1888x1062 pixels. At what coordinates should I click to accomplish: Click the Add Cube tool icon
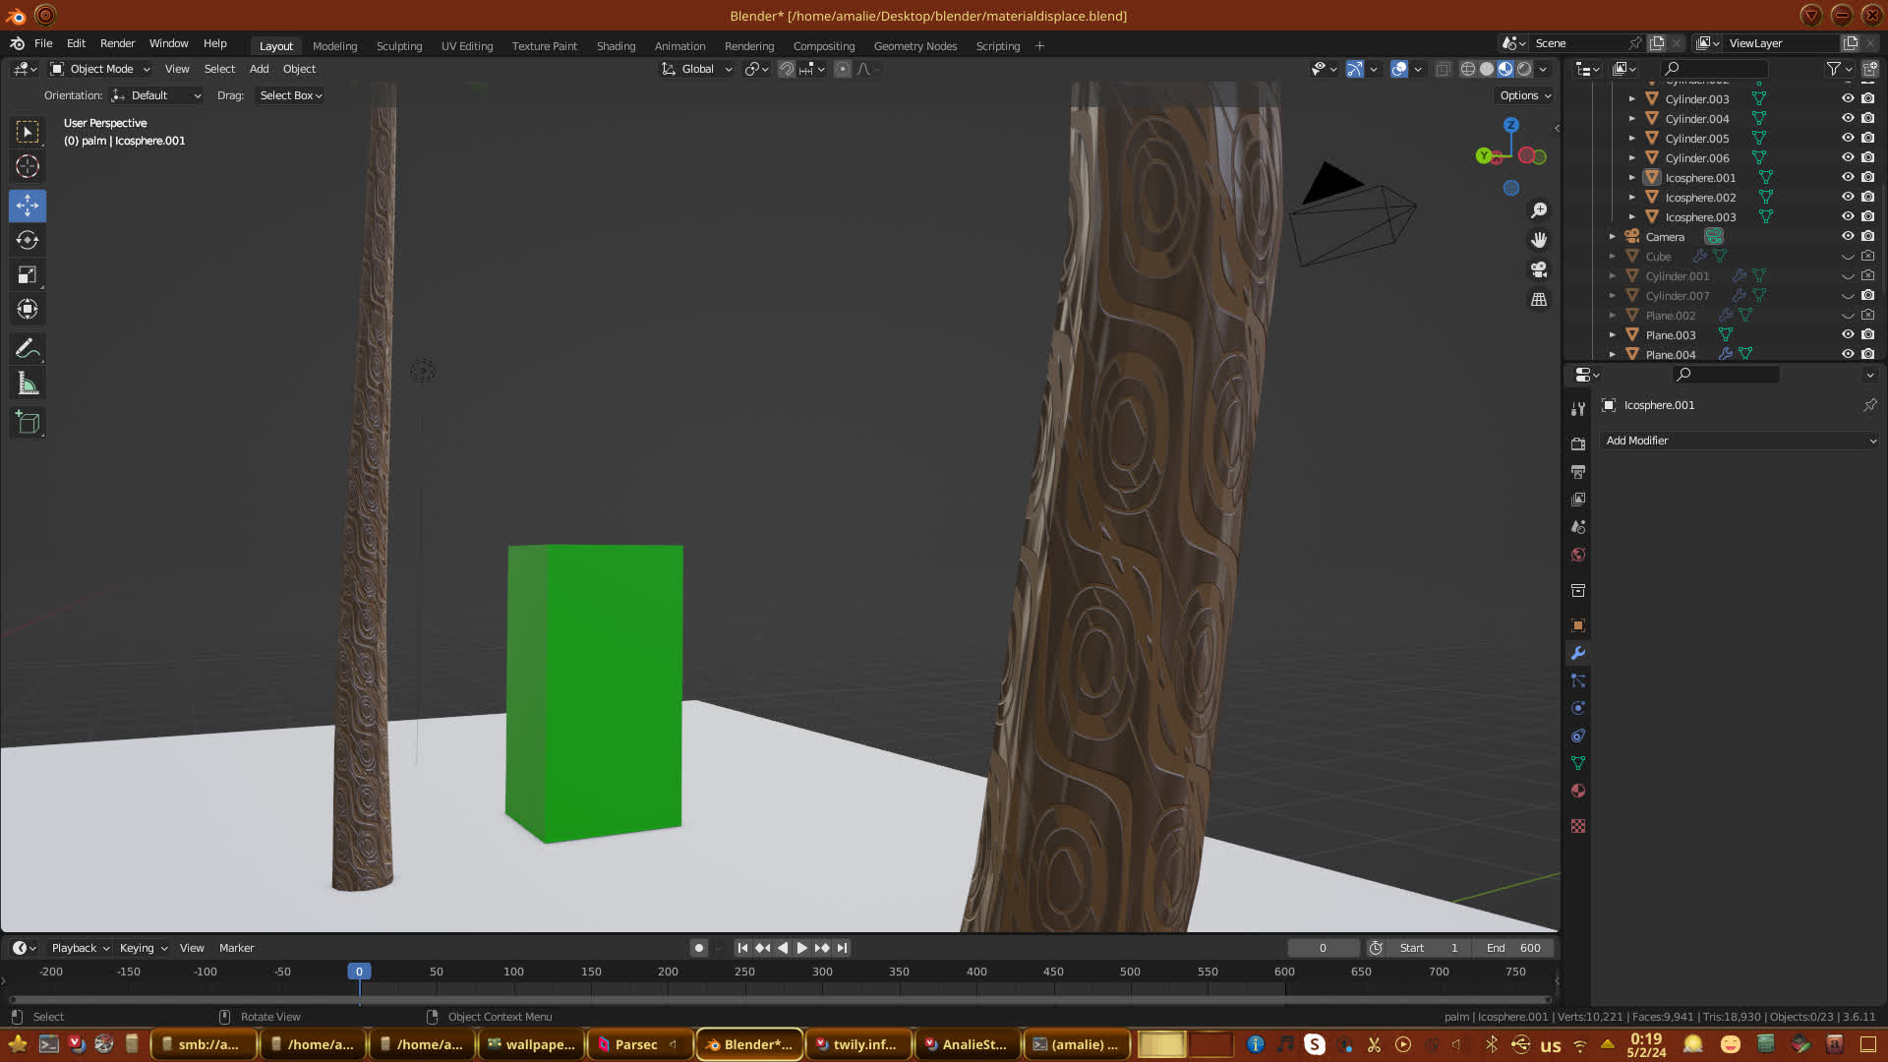coord(28,423)
